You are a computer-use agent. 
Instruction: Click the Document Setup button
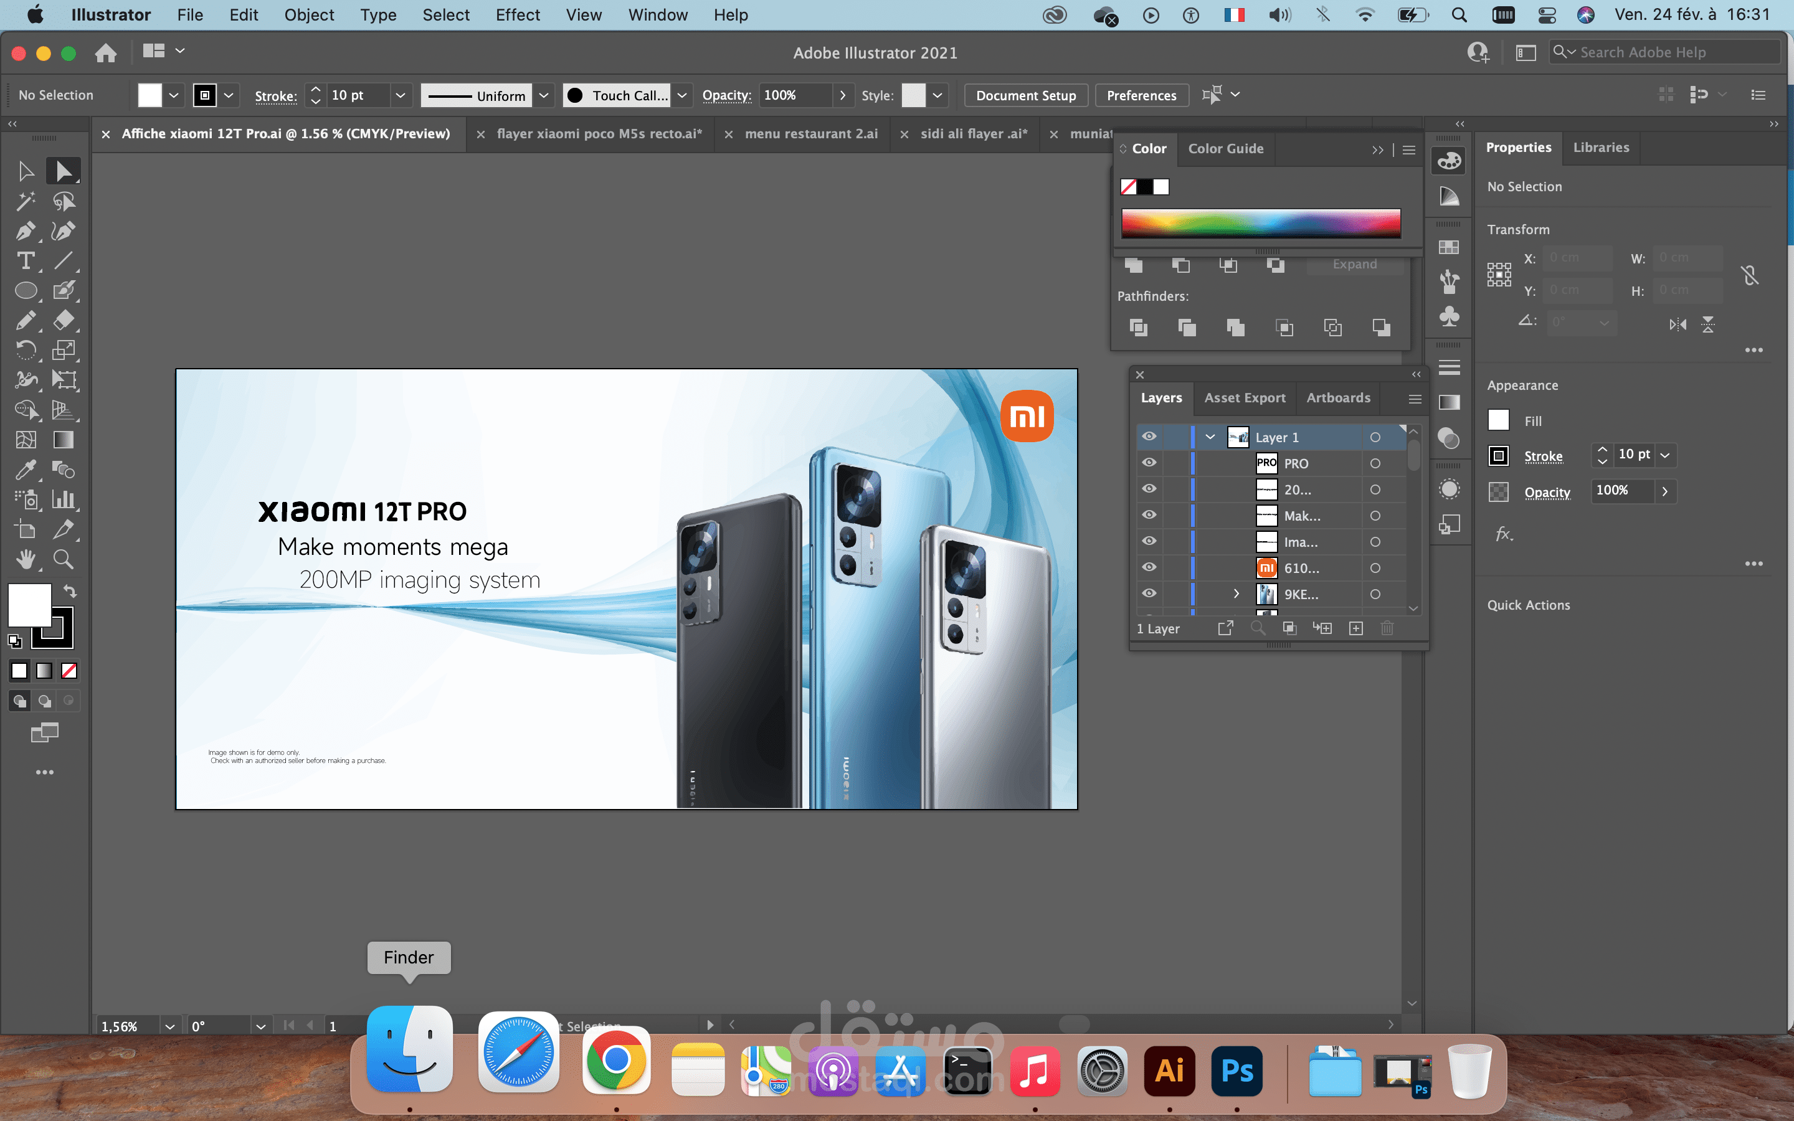1025,95
